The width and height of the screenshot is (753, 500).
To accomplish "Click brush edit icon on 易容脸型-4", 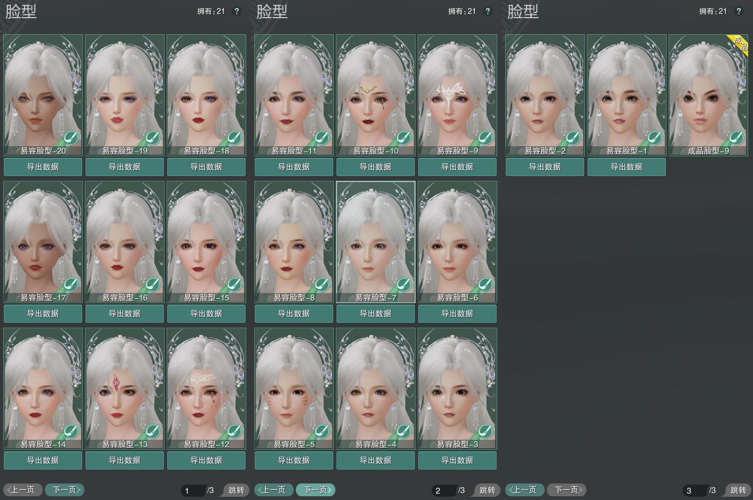I will point(404,431).
